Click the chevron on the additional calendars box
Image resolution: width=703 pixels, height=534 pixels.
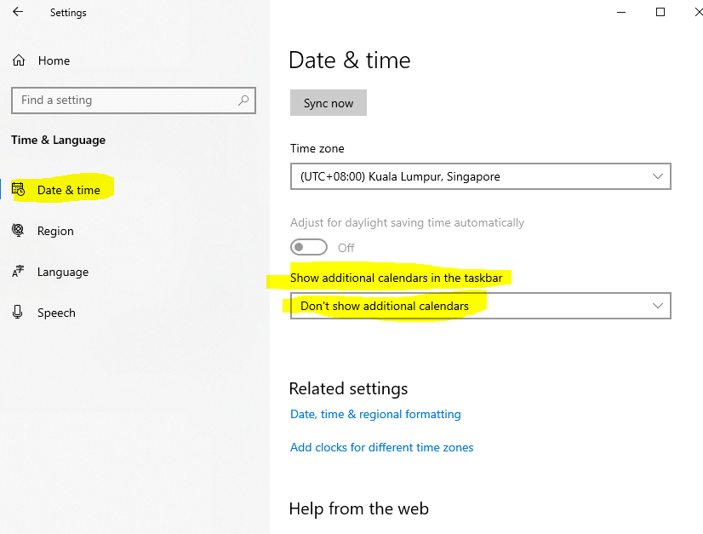pyautogui.click(x=657, y=306)
